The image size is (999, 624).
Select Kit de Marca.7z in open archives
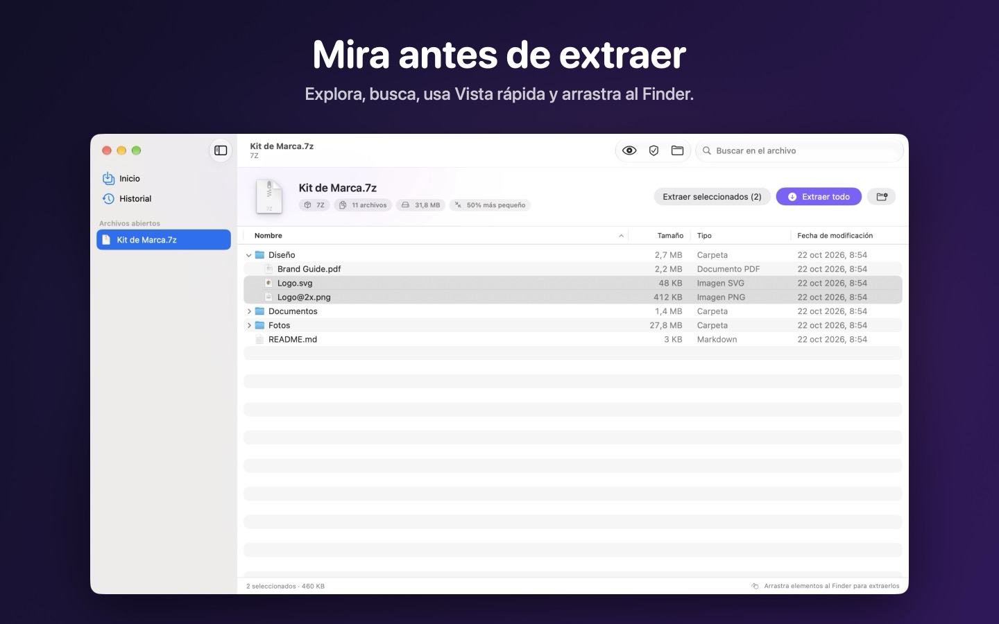pos(164,240)
